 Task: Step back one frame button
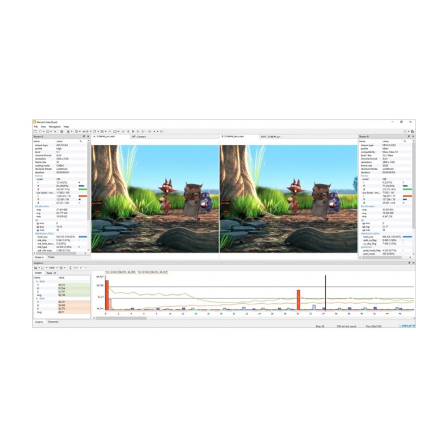point(128,131)
